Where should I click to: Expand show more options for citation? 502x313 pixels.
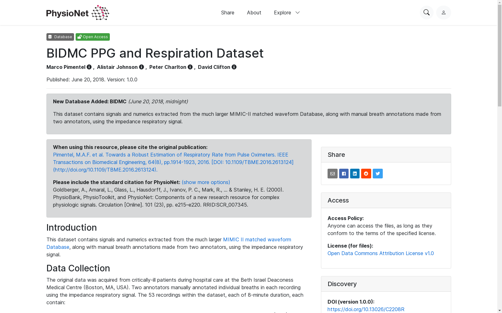(206, 182)
